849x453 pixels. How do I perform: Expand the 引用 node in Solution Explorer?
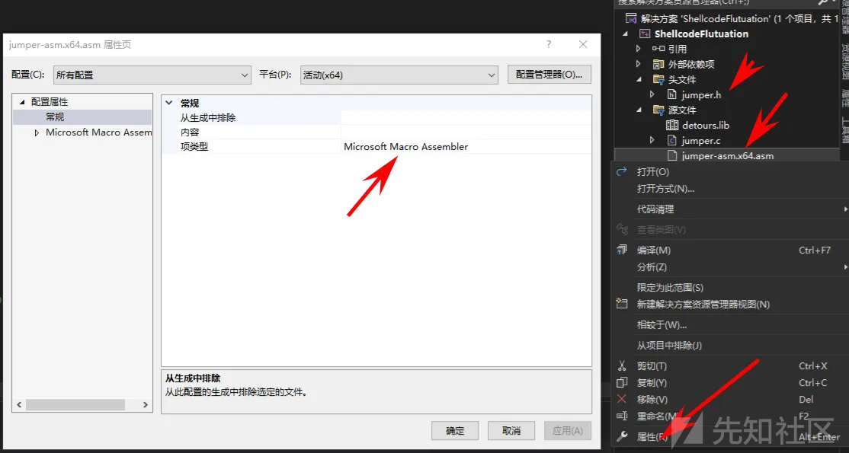click(639, 49)
